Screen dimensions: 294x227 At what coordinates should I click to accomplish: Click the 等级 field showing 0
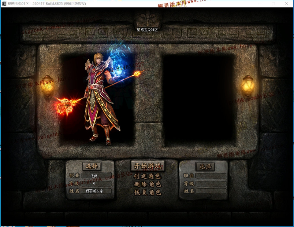[96, 184]
